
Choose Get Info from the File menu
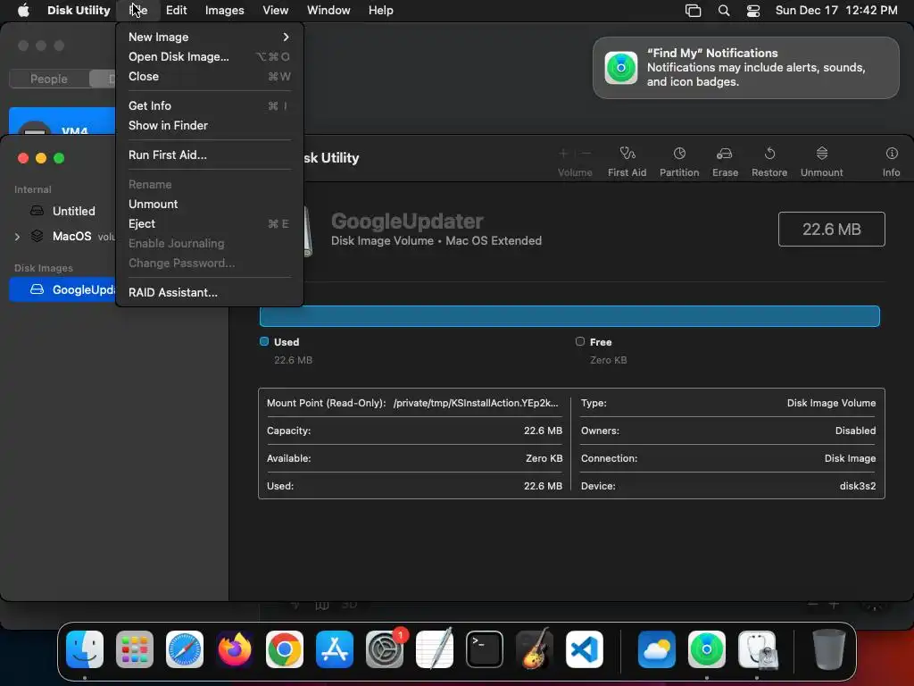tap(209, 105)
